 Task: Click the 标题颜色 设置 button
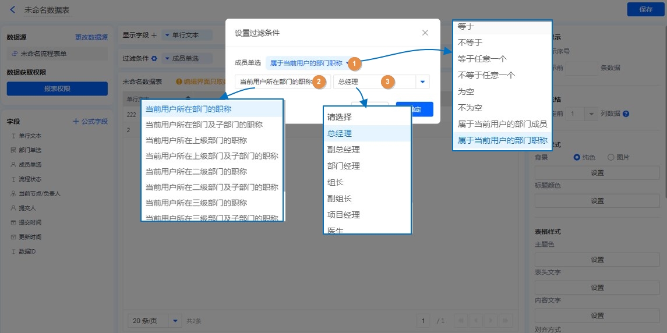597,201
